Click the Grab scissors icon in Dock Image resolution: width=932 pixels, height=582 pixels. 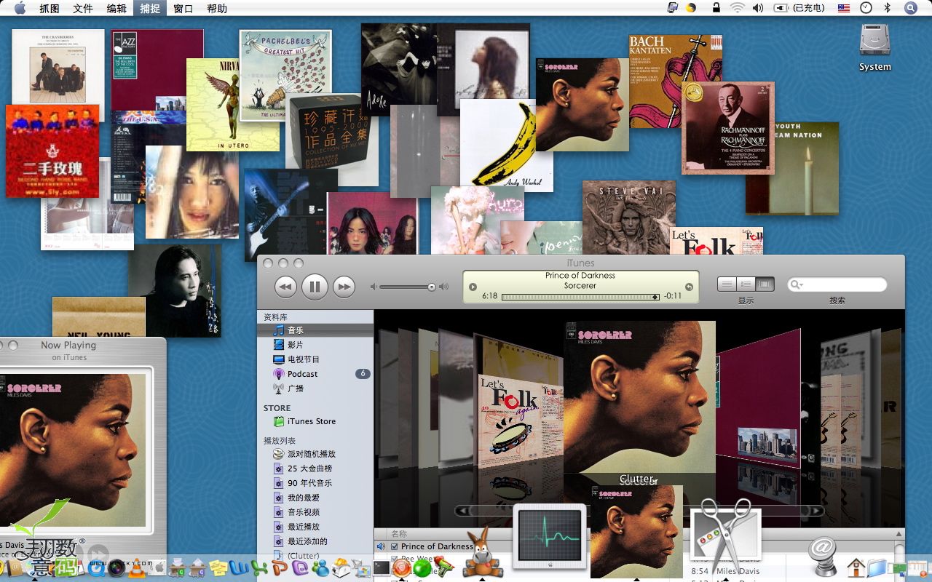725,537
